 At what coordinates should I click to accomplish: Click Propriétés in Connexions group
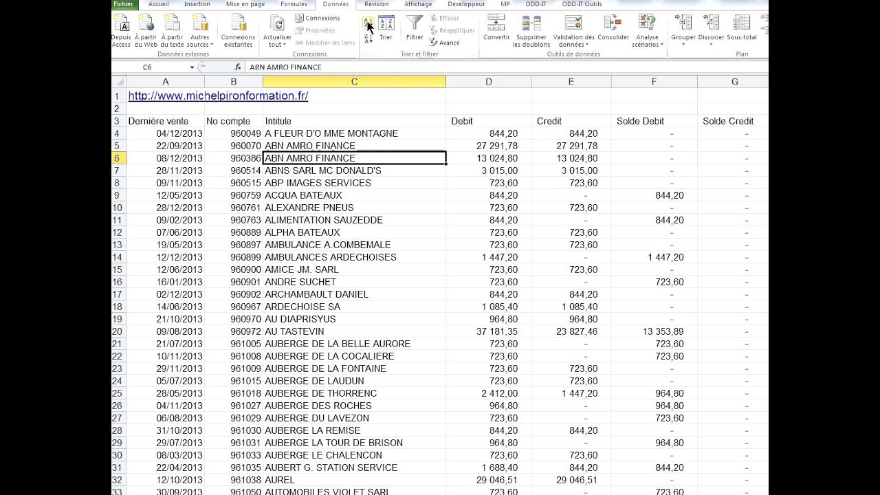tap(315, 31)
